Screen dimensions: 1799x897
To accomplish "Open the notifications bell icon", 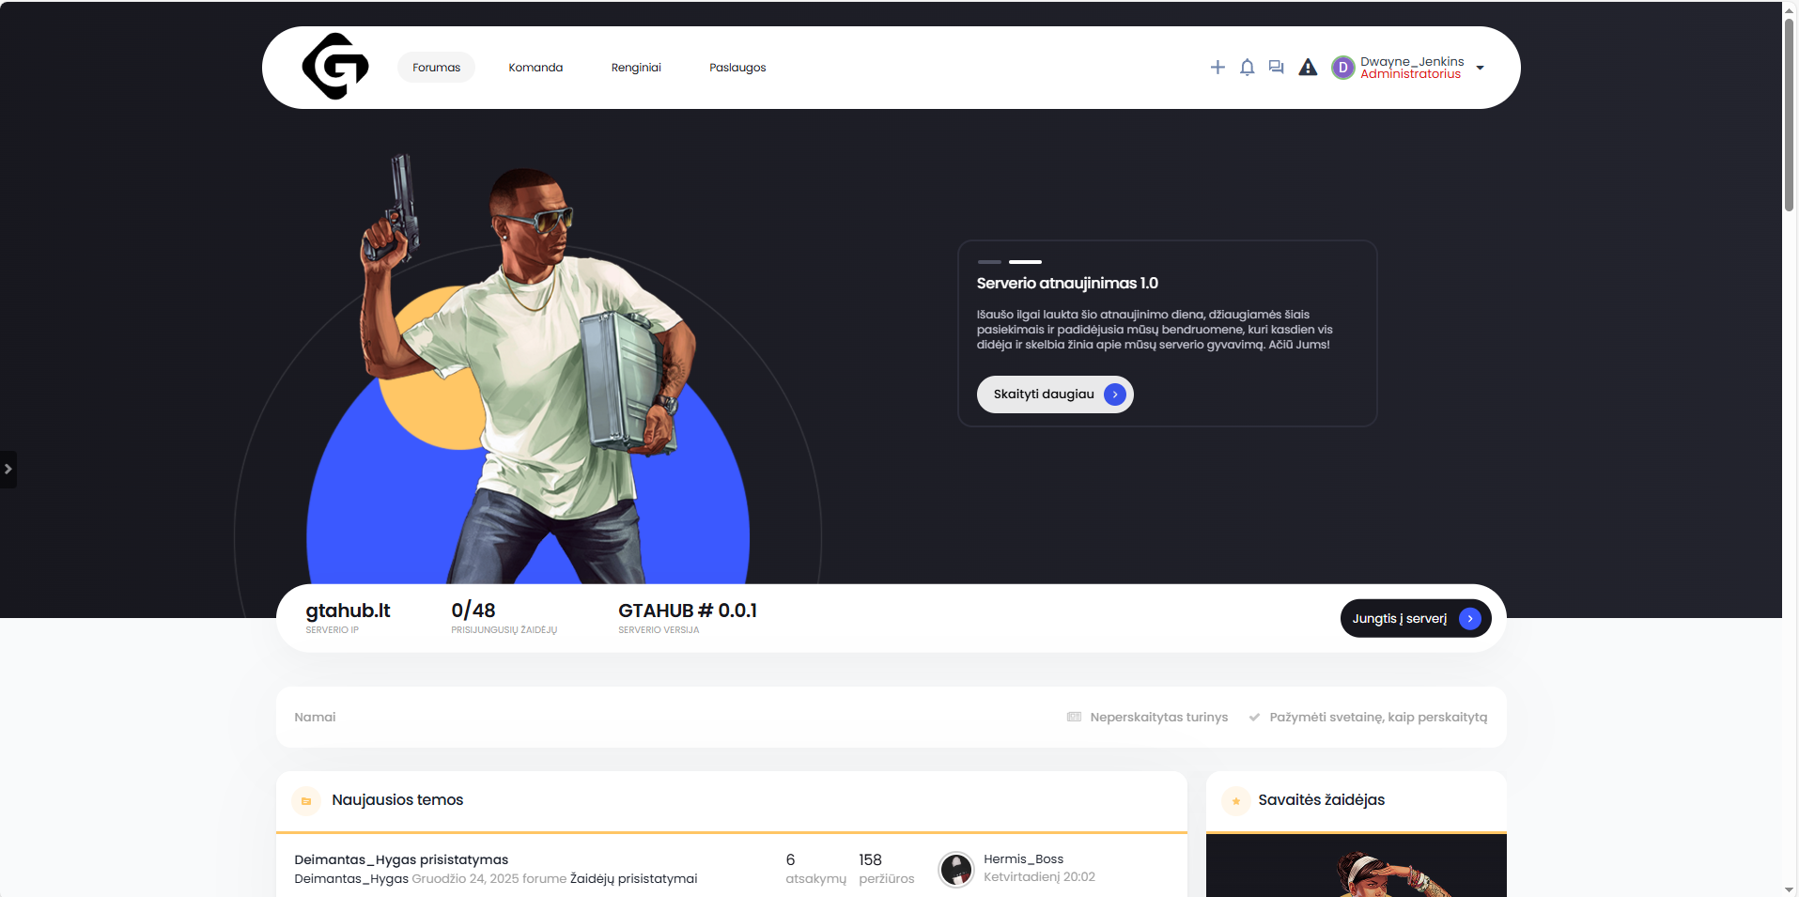I will pos(1248,68).
